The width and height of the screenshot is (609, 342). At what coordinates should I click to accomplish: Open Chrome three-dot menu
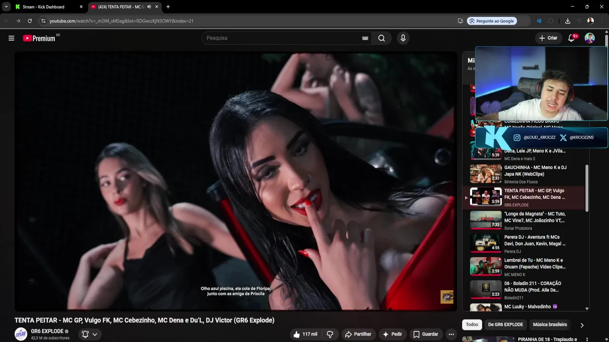pyautogui.click(x=602, y=21)
